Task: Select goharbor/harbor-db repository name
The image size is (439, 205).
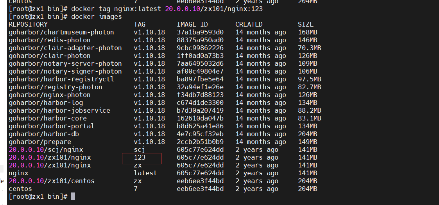Action: coord(44,134)
